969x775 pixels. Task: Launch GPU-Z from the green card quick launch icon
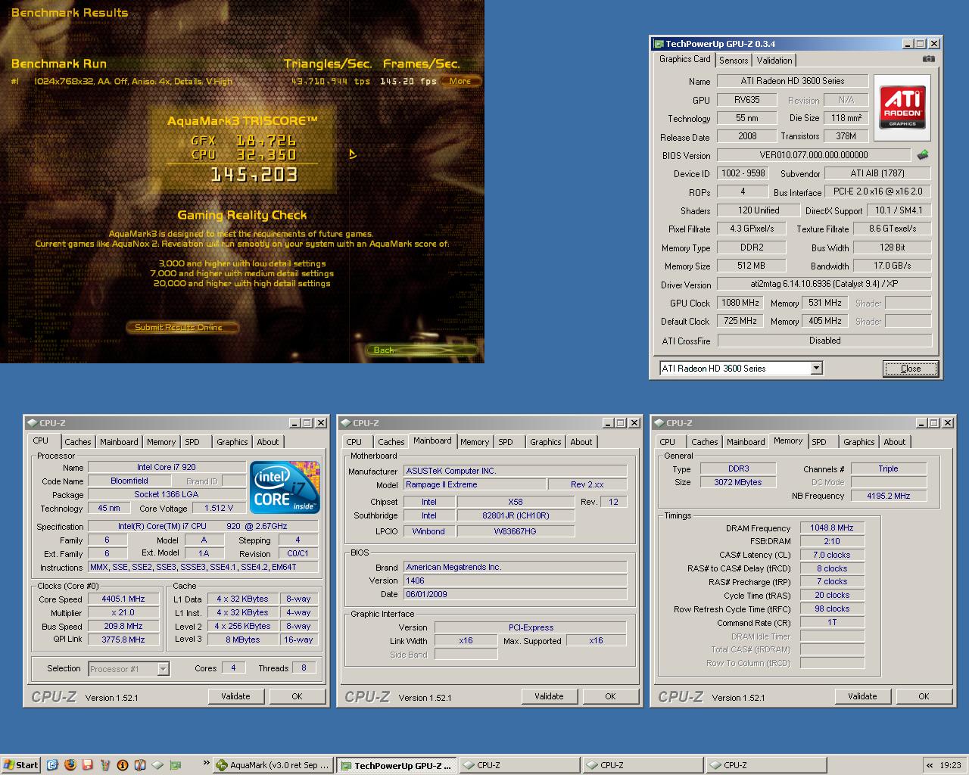tap(176, 765)
